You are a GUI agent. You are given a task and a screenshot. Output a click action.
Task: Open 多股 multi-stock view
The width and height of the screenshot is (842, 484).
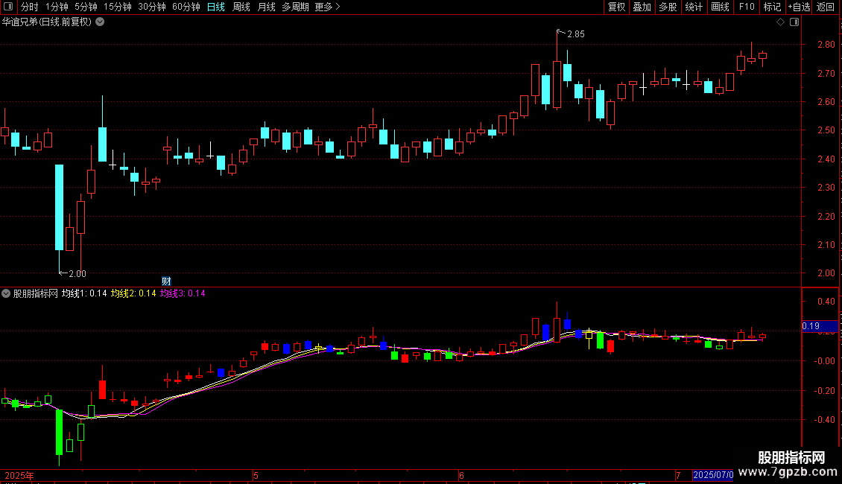pos(668,7)
